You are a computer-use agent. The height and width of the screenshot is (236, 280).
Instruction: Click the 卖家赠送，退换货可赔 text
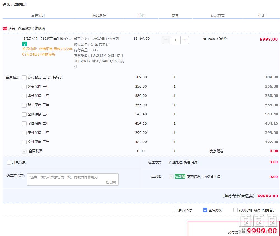203,177
